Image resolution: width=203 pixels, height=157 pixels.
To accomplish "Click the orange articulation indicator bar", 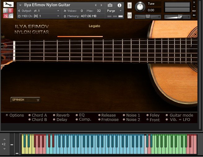I will (80, 37).
